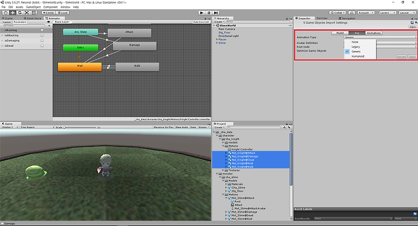Open the File menu
Viewport: 418px width, 226px height.
[3, 7]
